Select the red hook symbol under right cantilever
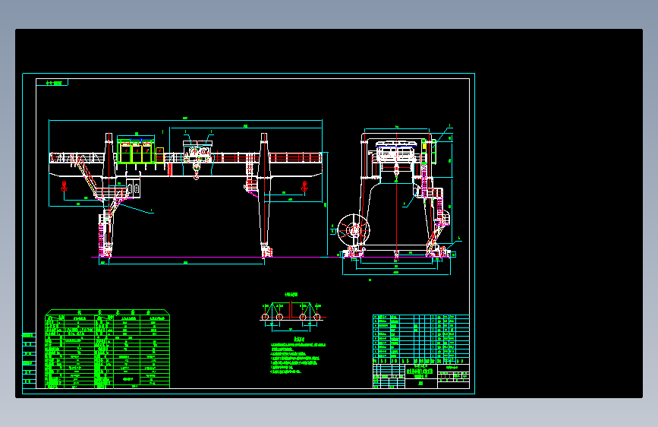This screenshot has width=658, height=427. (304, 186)
